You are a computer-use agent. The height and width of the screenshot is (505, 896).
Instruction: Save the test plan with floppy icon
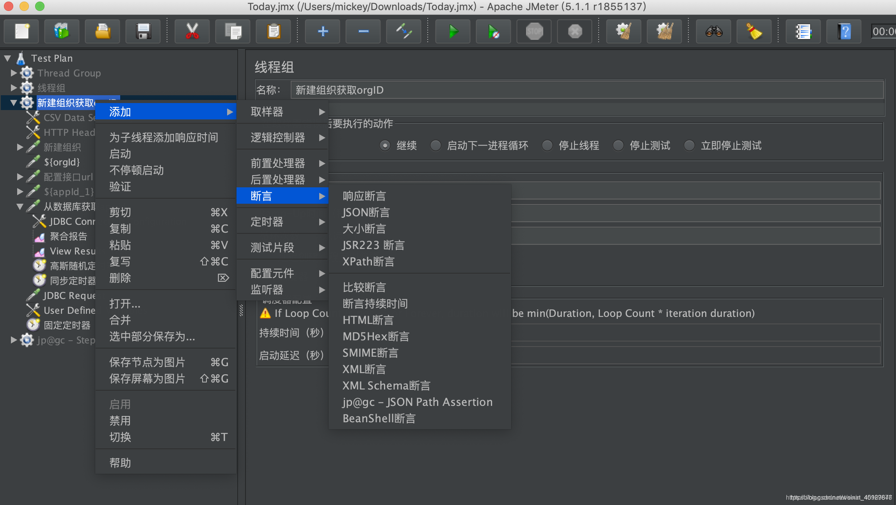point(143,31)
